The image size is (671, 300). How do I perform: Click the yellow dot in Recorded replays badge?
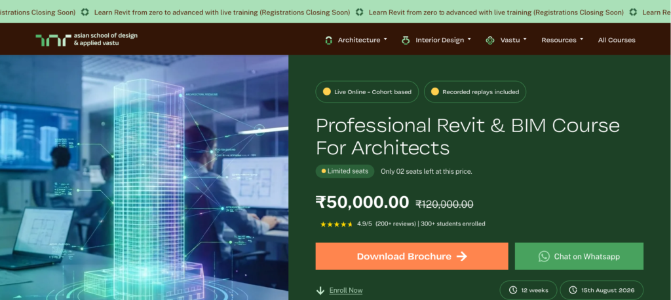(x=435, y=92)
